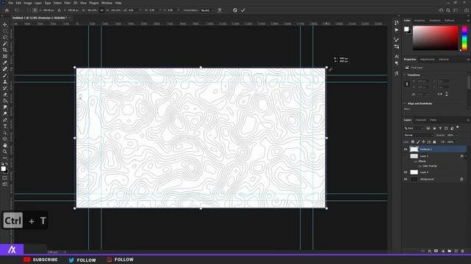This screenshot has width=471, height=264.
Task: Create new adjustment layer icon
Action: (x=443, y=251)
